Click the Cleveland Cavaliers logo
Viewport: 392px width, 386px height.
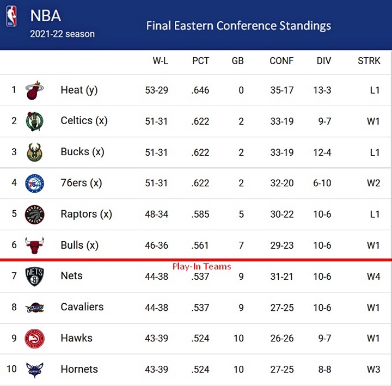point(35,308)
